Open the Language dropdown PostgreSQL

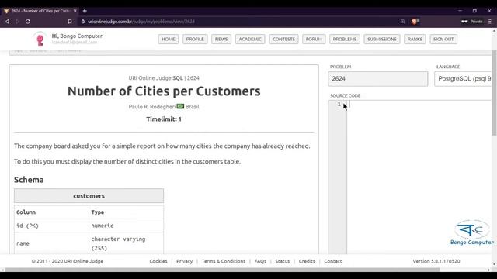pyautogui.click(x=463, y=79)
